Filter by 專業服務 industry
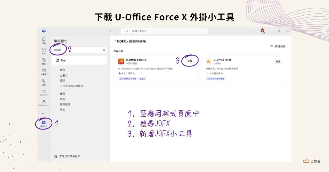This screenshot has height=172, width=329. click(65, 104)
